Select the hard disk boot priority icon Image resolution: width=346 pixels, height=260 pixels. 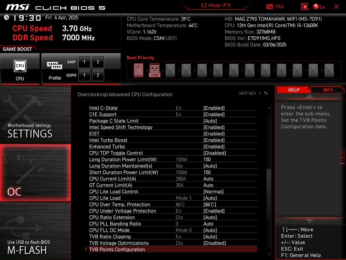point(139,70)
